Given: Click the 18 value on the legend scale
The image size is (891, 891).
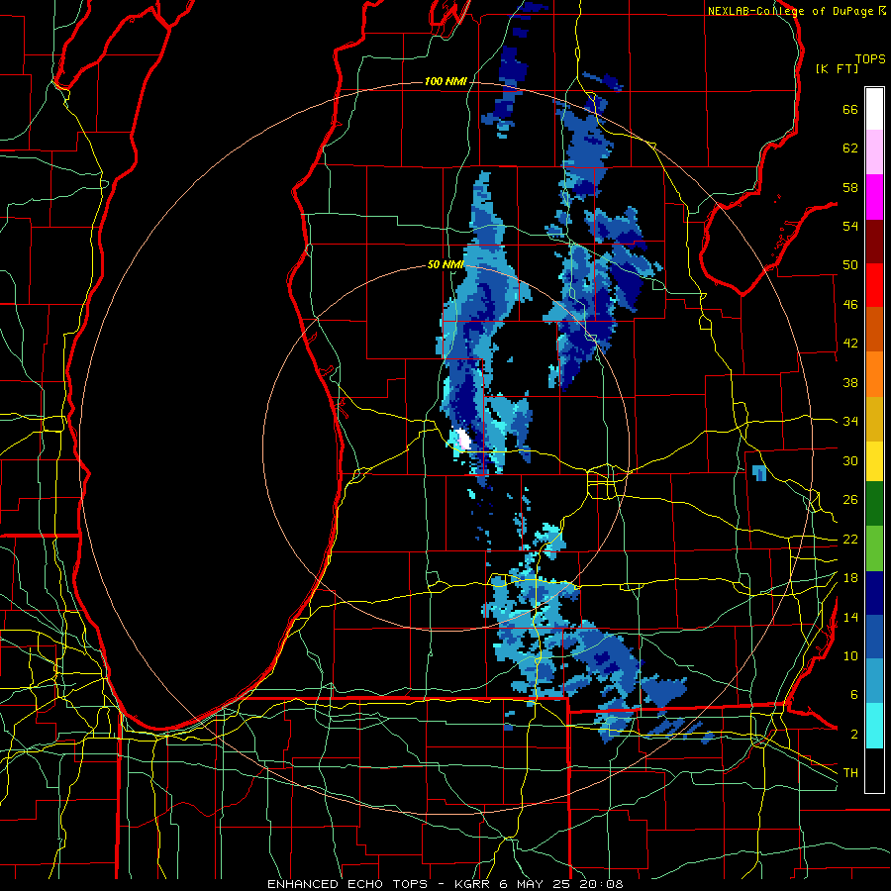Looking at the screenshot, I should point(850,578).
